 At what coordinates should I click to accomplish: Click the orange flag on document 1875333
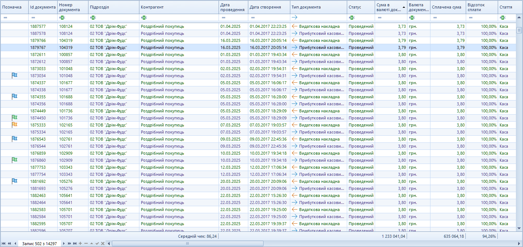pos(14,125)
